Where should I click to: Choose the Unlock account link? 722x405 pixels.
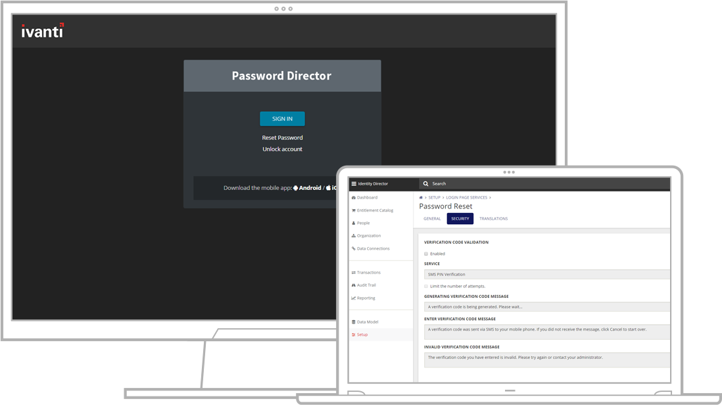(282, 149)
